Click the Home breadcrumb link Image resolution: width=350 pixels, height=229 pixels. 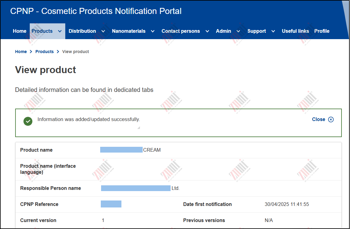click(x=21, y=52)
